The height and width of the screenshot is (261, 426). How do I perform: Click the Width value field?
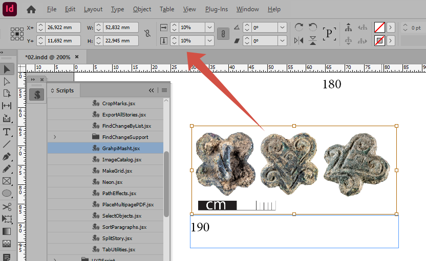tap(121, 28)
